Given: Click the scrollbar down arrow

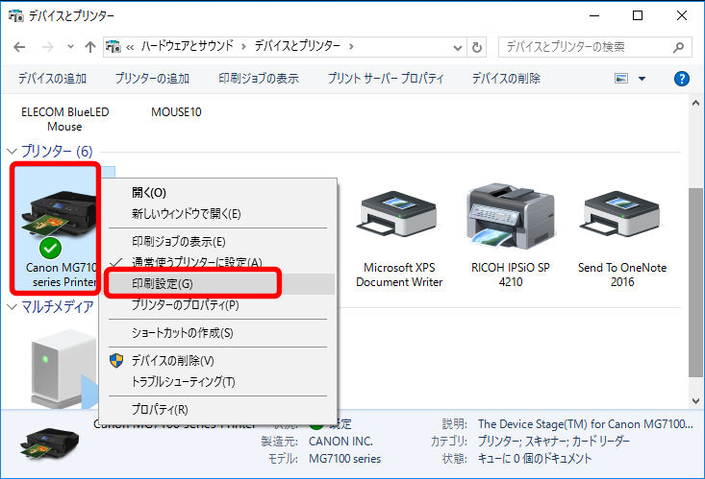Looking at the screenshot, I should (x=695, y=401).
